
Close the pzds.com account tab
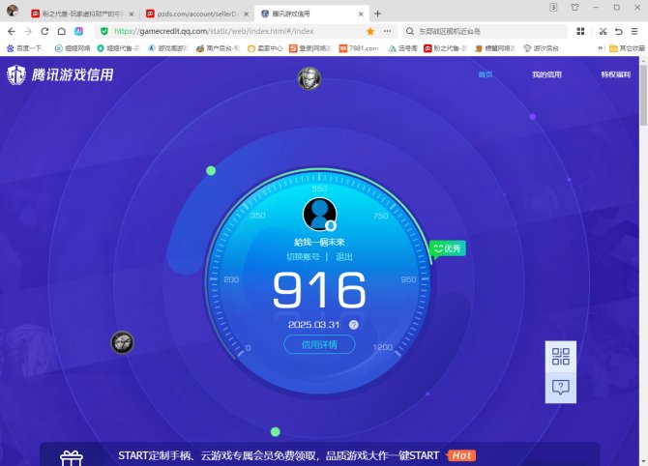tap(247, 15)
